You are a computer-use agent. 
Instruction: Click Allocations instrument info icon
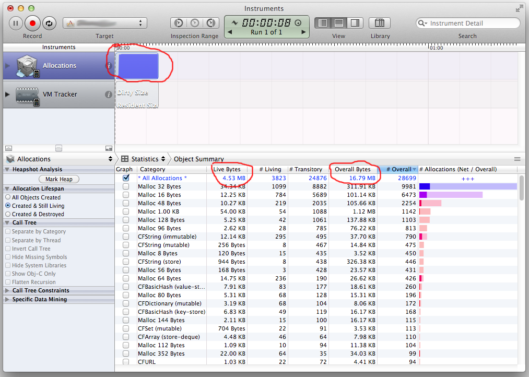[109, 66]
